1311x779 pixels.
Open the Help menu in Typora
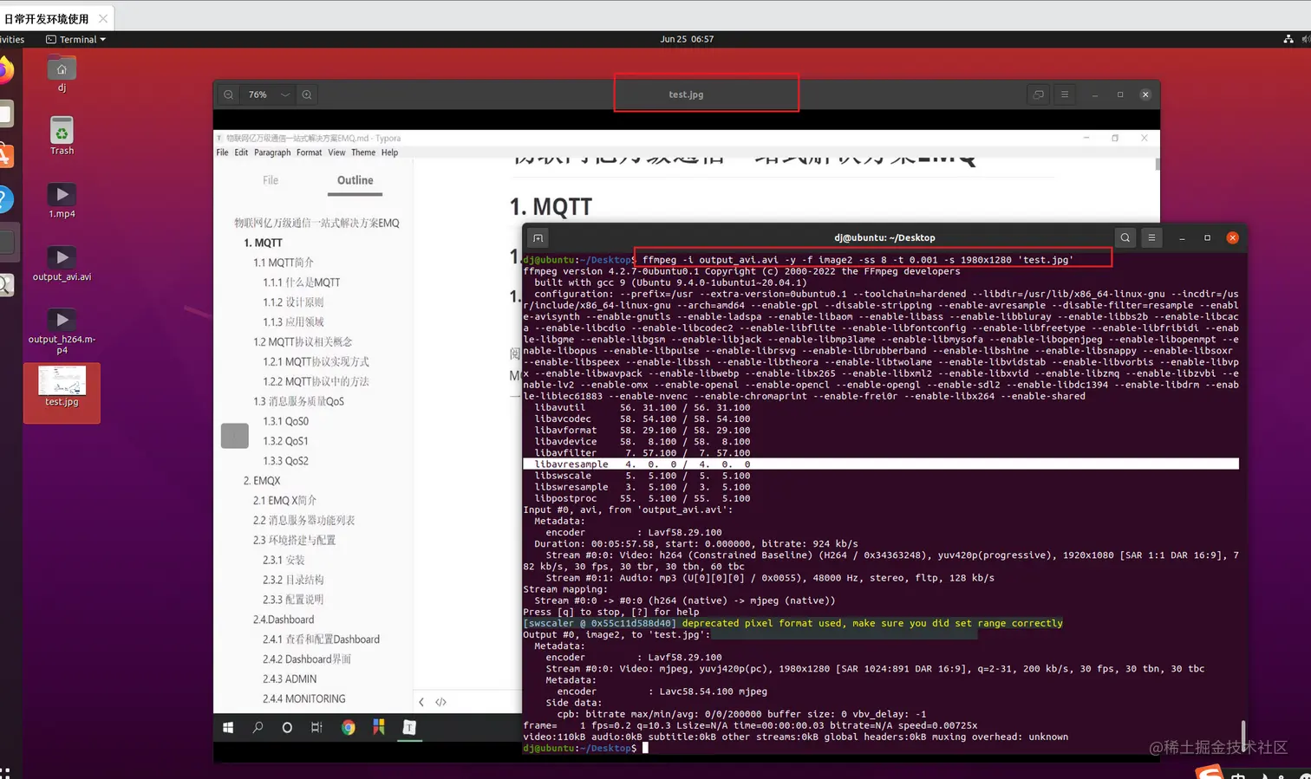click(390, 153)
